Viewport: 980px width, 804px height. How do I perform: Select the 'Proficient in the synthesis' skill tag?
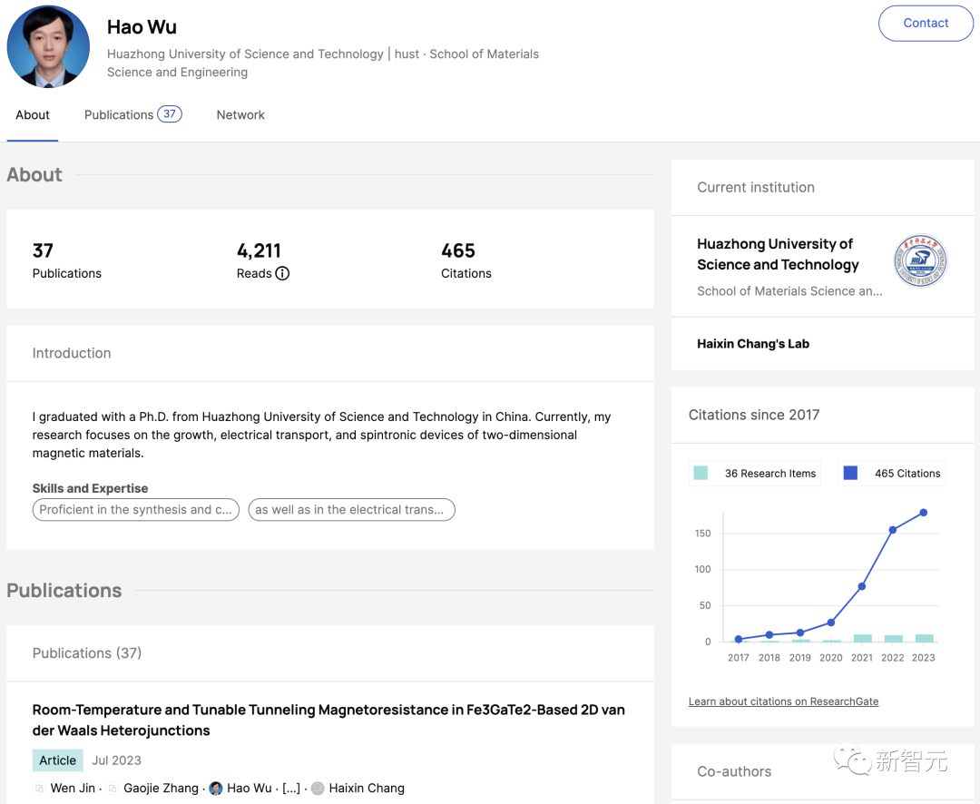135,510
